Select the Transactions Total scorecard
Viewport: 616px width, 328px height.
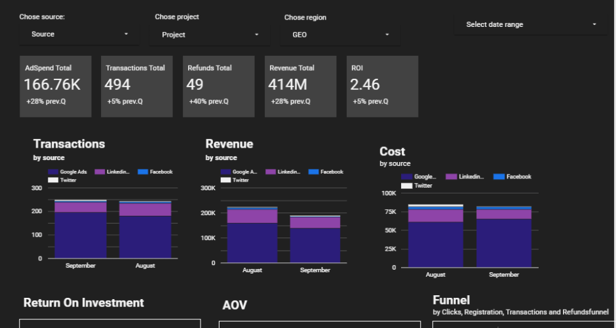click(136, 87)
